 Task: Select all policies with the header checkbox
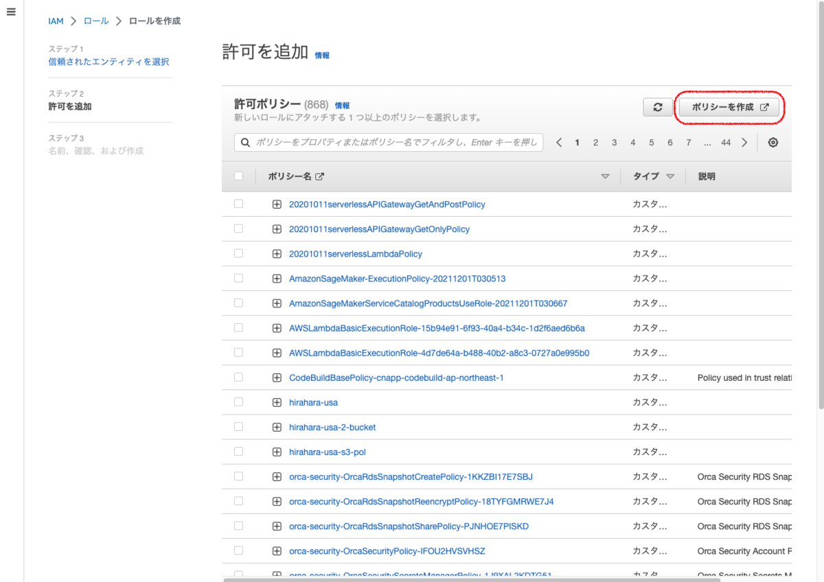point(238,176)
